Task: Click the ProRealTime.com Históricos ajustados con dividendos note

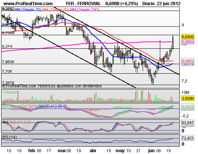Action: point(52,86)
